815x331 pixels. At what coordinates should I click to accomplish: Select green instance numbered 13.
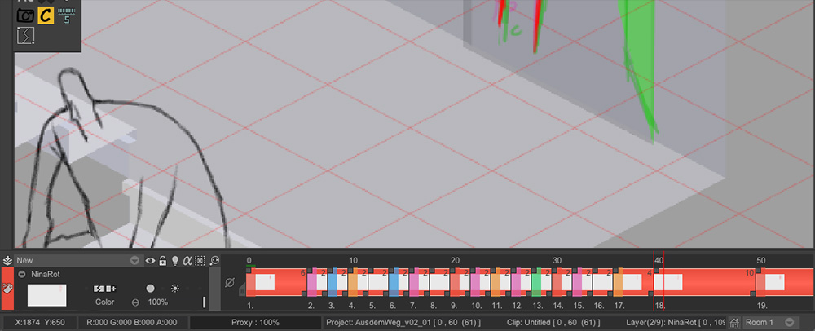[x=542, y=282]
